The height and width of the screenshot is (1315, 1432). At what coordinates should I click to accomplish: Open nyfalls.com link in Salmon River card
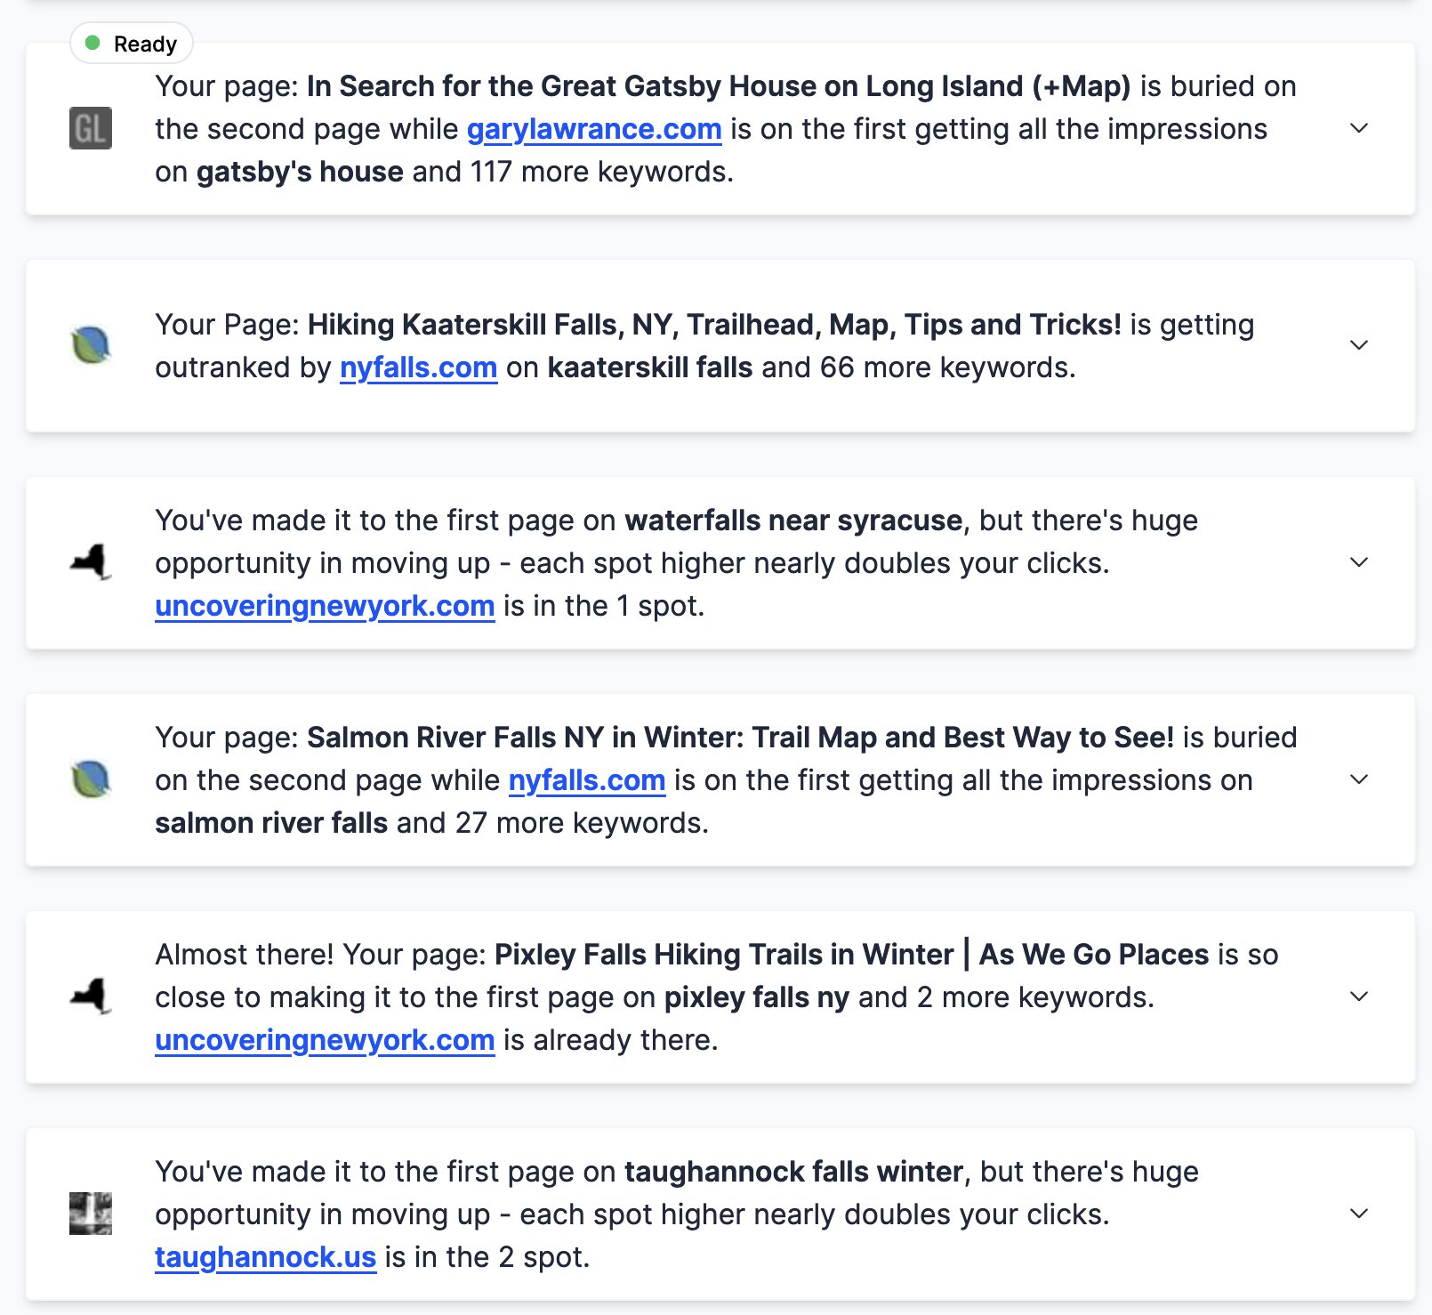click(x=587, y=781)
